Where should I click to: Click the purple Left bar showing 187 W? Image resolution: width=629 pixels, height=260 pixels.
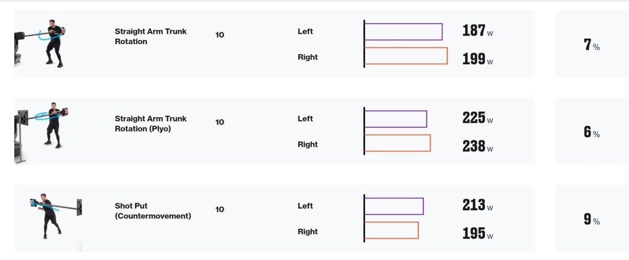pos(404,31)
